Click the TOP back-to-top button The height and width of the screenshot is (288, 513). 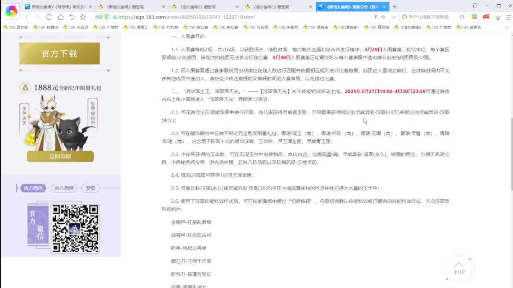pos(459,268)
